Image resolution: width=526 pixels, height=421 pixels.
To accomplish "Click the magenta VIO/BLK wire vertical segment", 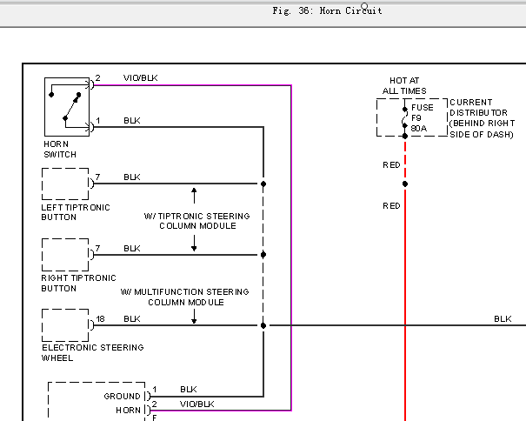I will tap(291, 248).
